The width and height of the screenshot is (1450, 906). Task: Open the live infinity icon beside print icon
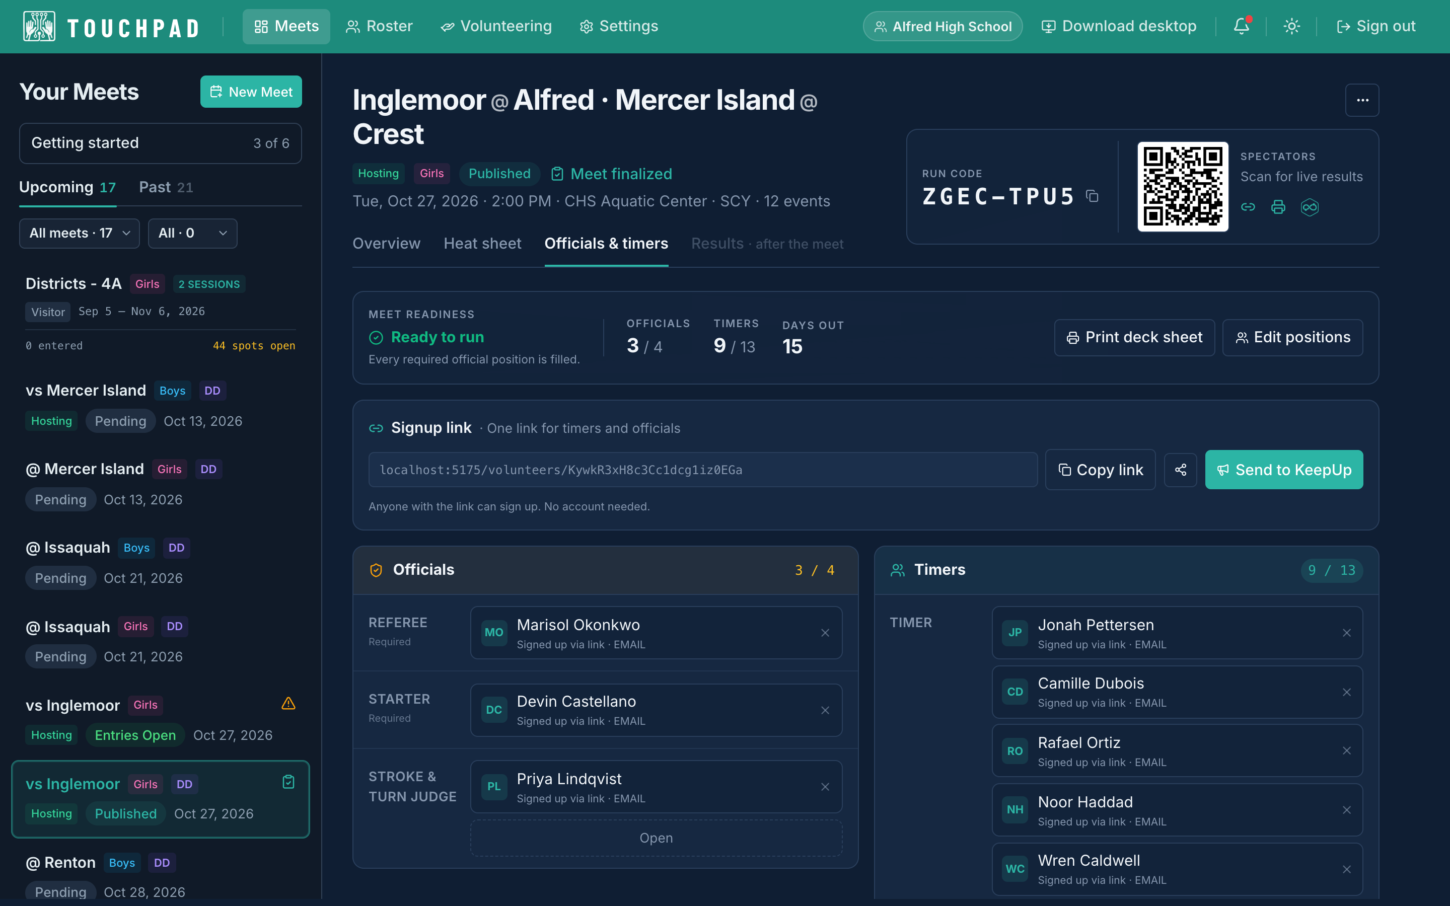pyautogui.click(x=1310, y=207)
